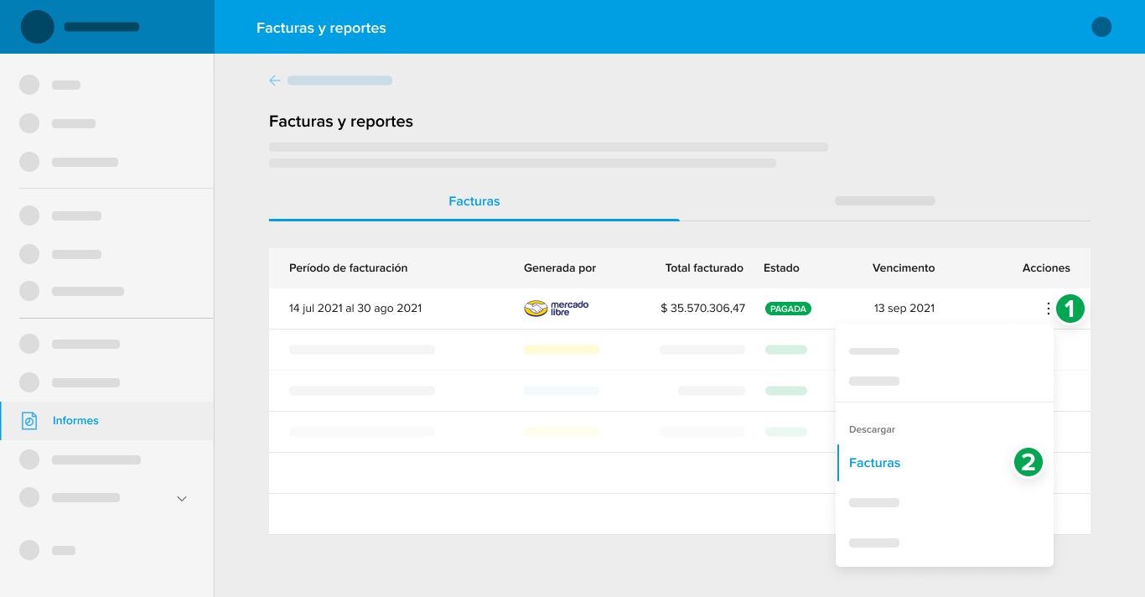The image size is (1145, 597).
Task: Click the Generada por column header
Action: click(560, 268)
